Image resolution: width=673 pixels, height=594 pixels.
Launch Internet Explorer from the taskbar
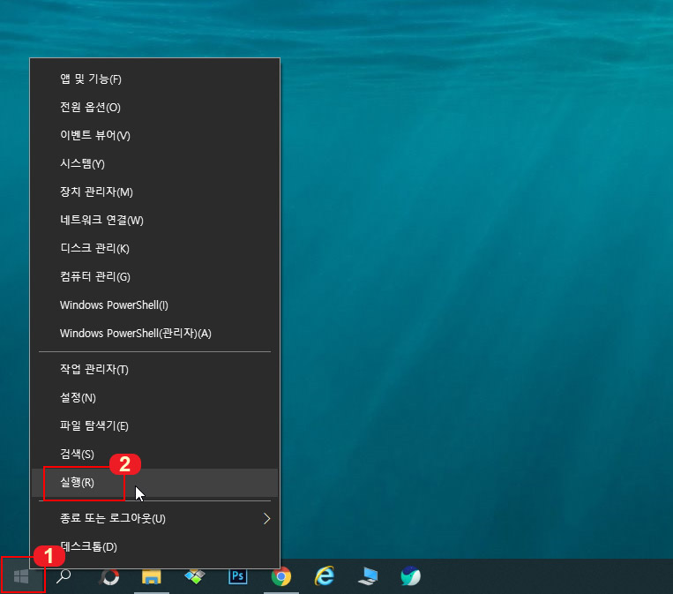[x=325, y=576]
